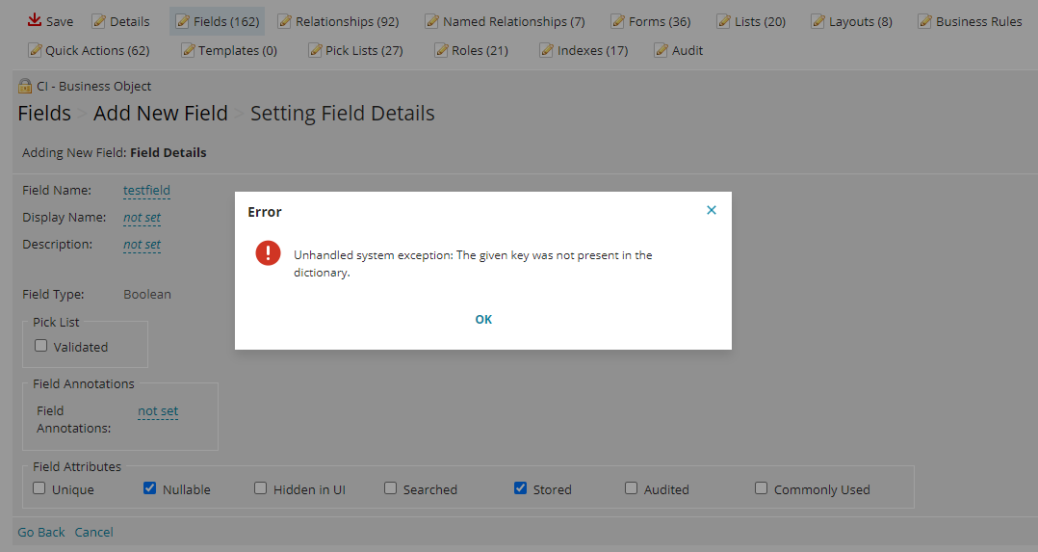Click the pencil icon beside Pick Lists (27)
Image resolution: width=1038 pixels, height=552 pixels.
[x=315, y=50]
